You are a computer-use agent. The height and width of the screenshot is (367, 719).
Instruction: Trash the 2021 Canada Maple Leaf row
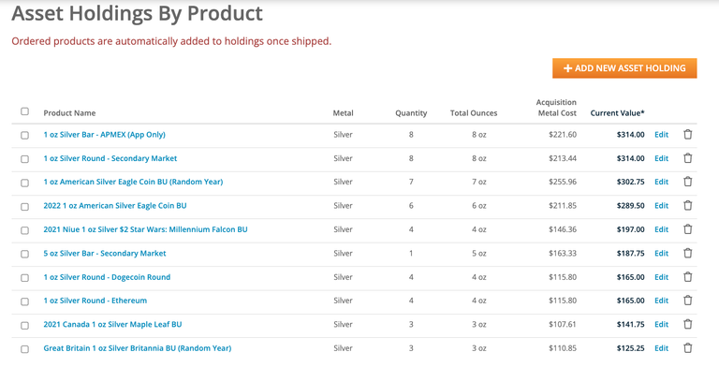[687, 324]
